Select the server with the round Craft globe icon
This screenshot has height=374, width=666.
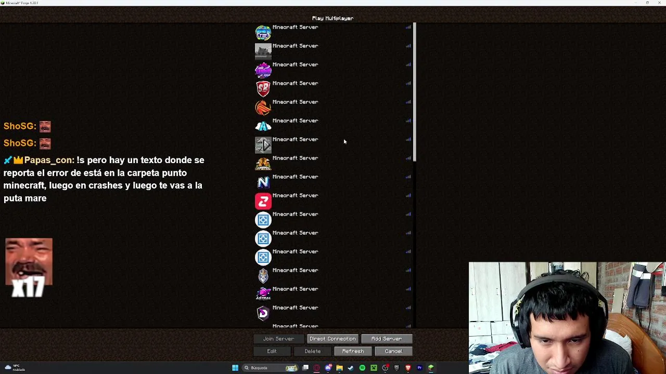(333, 33)
